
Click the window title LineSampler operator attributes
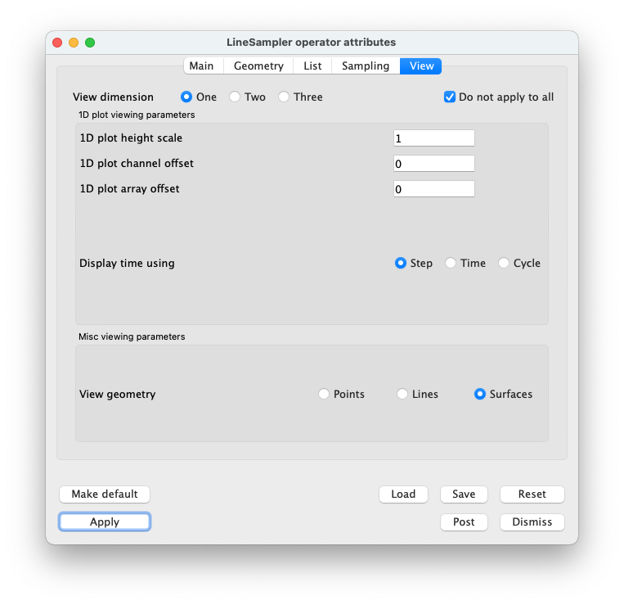312,43
